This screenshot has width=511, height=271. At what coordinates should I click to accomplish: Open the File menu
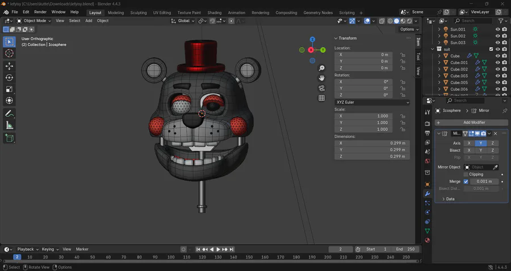(15, 12)
